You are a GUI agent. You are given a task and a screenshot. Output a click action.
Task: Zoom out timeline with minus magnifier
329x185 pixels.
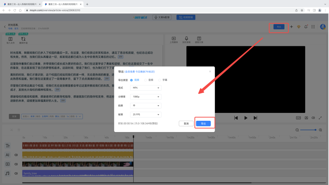(297, 130)
